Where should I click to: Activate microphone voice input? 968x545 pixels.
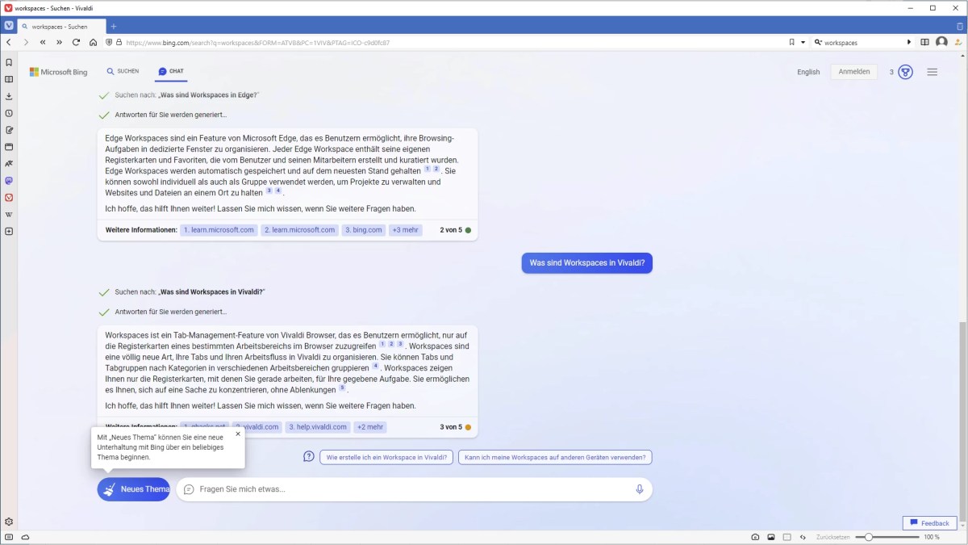(x=640, y=489)
